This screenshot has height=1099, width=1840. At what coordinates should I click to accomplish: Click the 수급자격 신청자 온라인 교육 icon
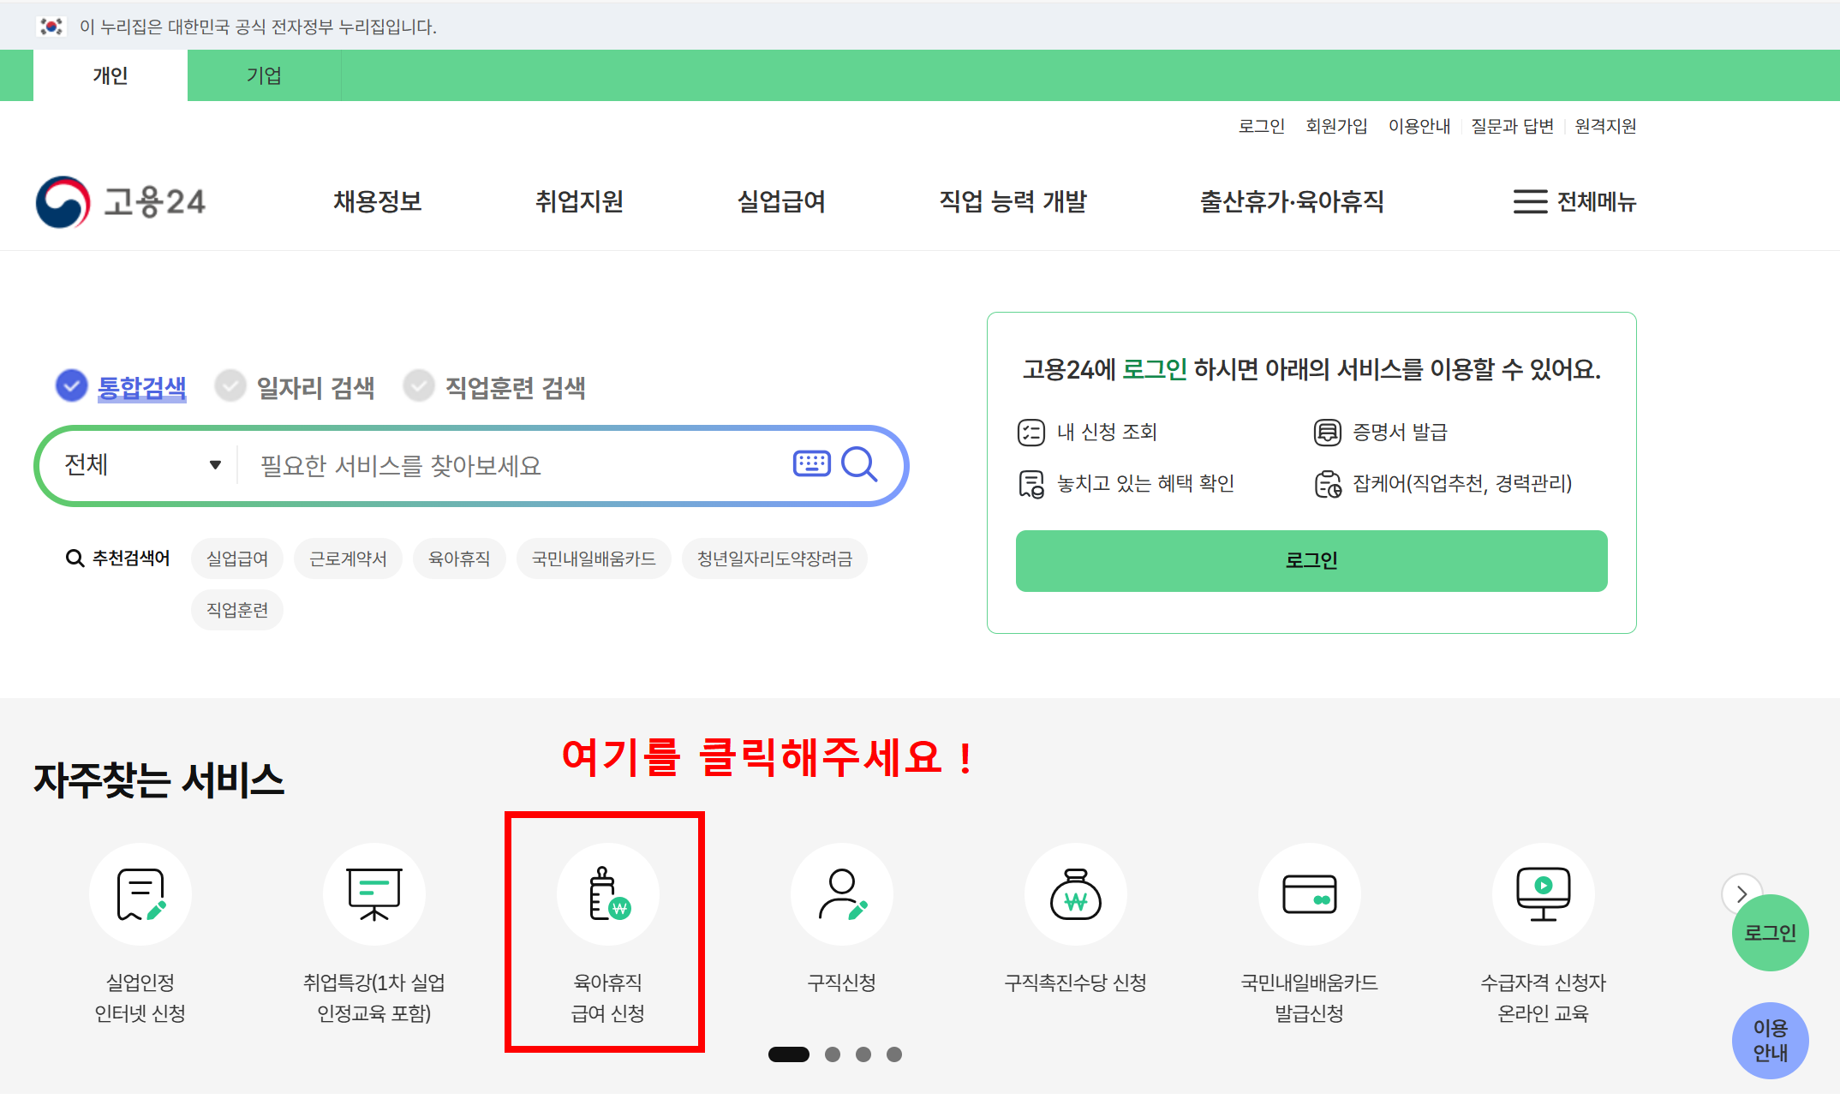coord(1543,894)
